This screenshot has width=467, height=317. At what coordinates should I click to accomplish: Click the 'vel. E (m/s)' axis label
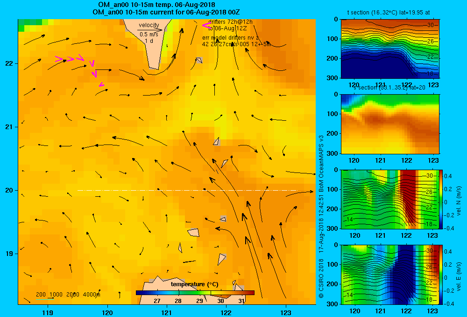click(x=459, y=276)
